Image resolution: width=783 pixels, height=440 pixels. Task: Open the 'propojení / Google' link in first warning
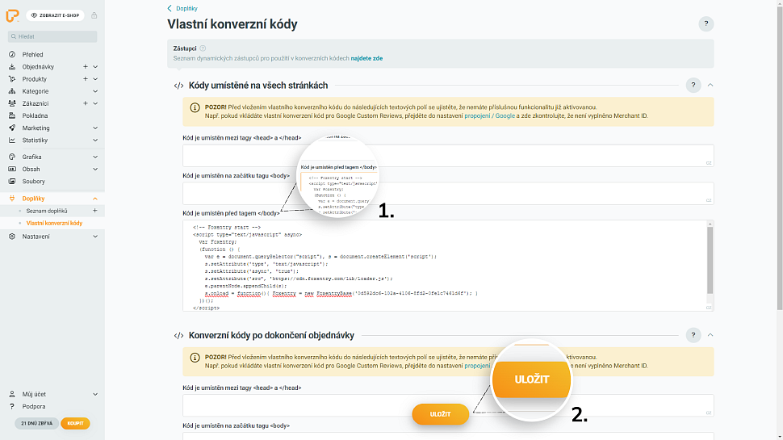pos(489,116)
